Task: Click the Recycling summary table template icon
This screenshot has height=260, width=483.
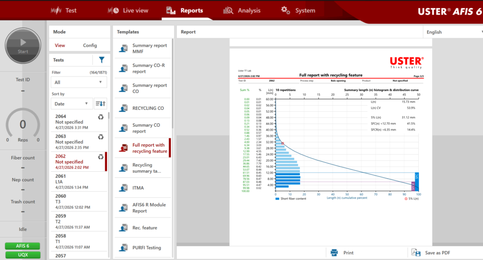Action: (124, 168)
